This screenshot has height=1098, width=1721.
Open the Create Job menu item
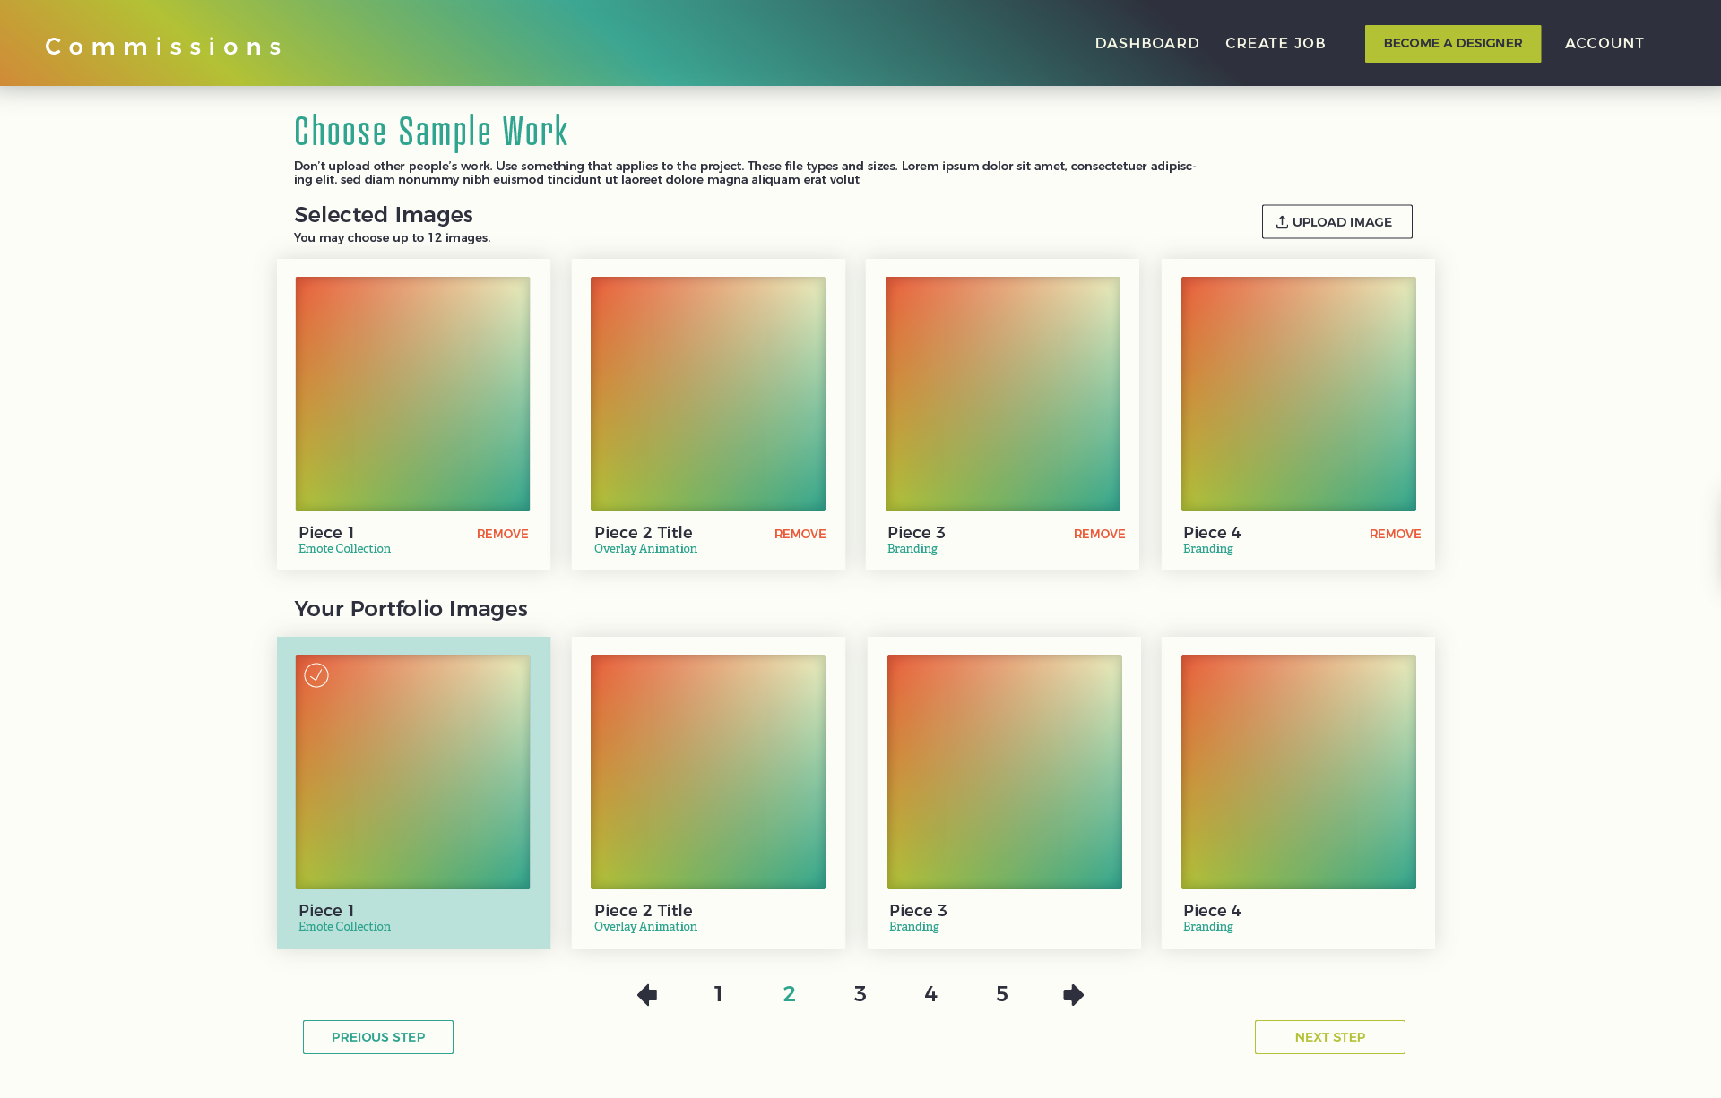(1275, 43)
